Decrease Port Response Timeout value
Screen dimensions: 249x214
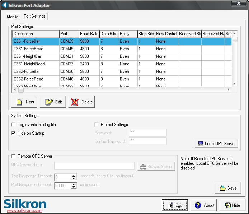(x=74, y=187)
